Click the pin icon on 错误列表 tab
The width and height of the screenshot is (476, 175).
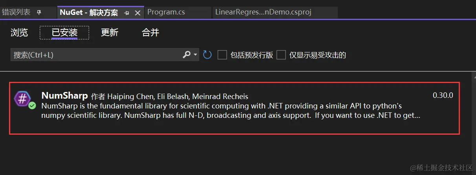[x=38, y=13]
